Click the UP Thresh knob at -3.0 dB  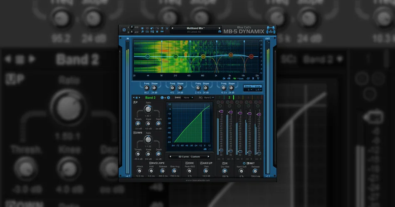(x=138, y=124)
